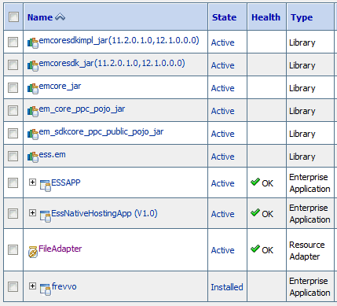Click the Active state of ESSAPP
This screenshot has width=337, height=306.
click(x=222, y=183)
